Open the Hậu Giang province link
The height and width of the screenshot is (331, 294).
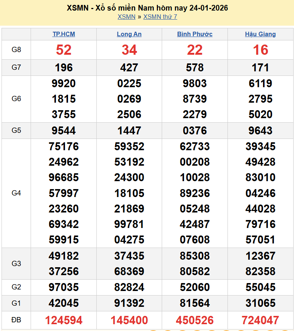point(260,34)
